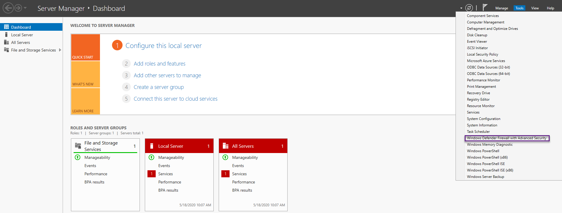The image size is (562, 213).
Task: Click Manageability status icon in Local Server tile
Action: coord(152,157)
